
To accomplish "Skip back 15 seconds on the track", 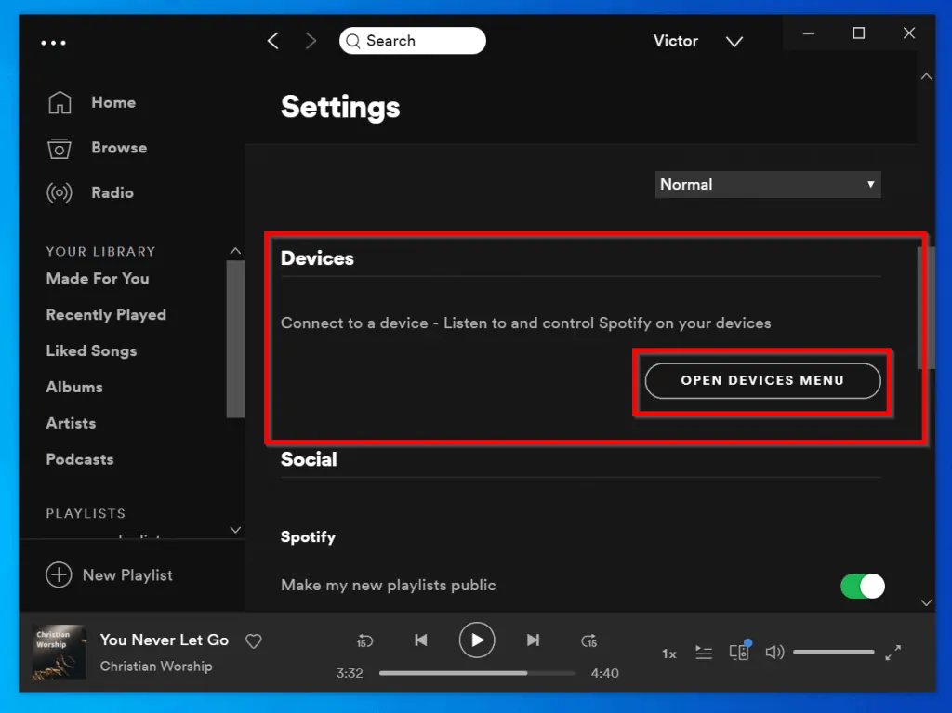I will [x=364, y=640].
